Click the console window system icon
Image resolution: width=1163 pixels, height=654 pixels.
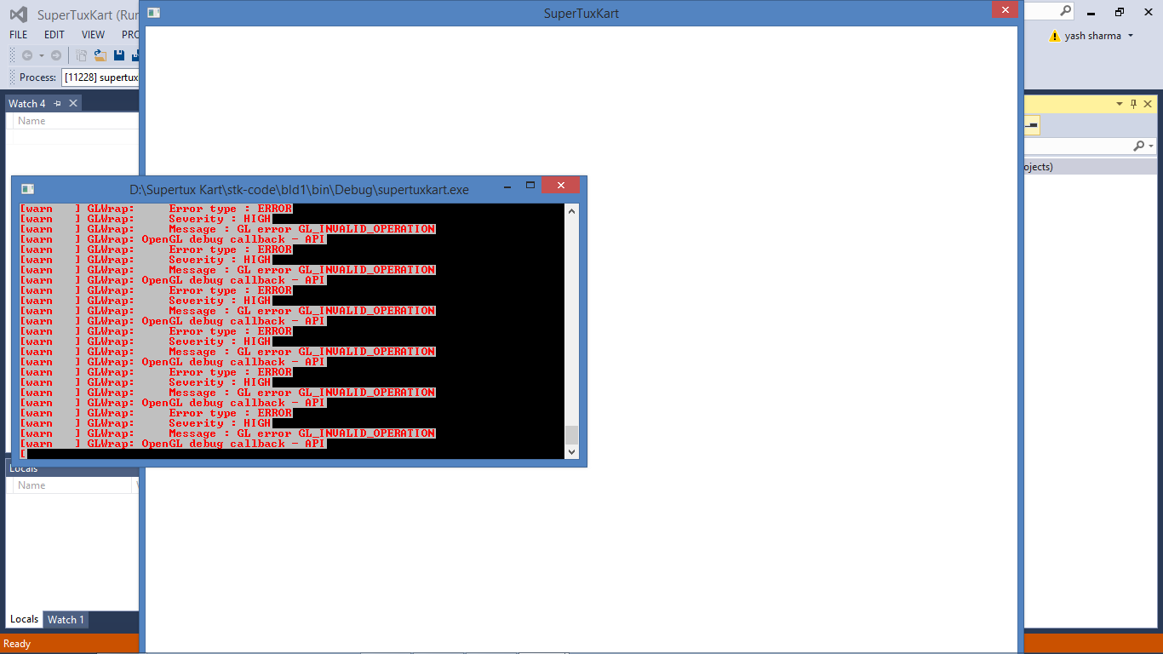[x=27, y=189]
